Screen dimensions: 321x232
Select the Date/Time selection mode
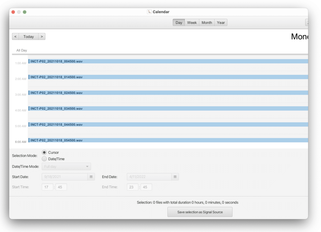44,159
